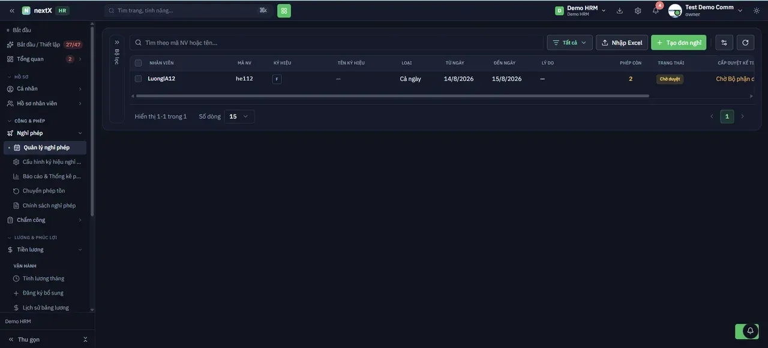Click the Tạo đơn nghỉ button
The width and height of the screenshot is (768, 348).
pyautogui.click(x=679, y=43)
